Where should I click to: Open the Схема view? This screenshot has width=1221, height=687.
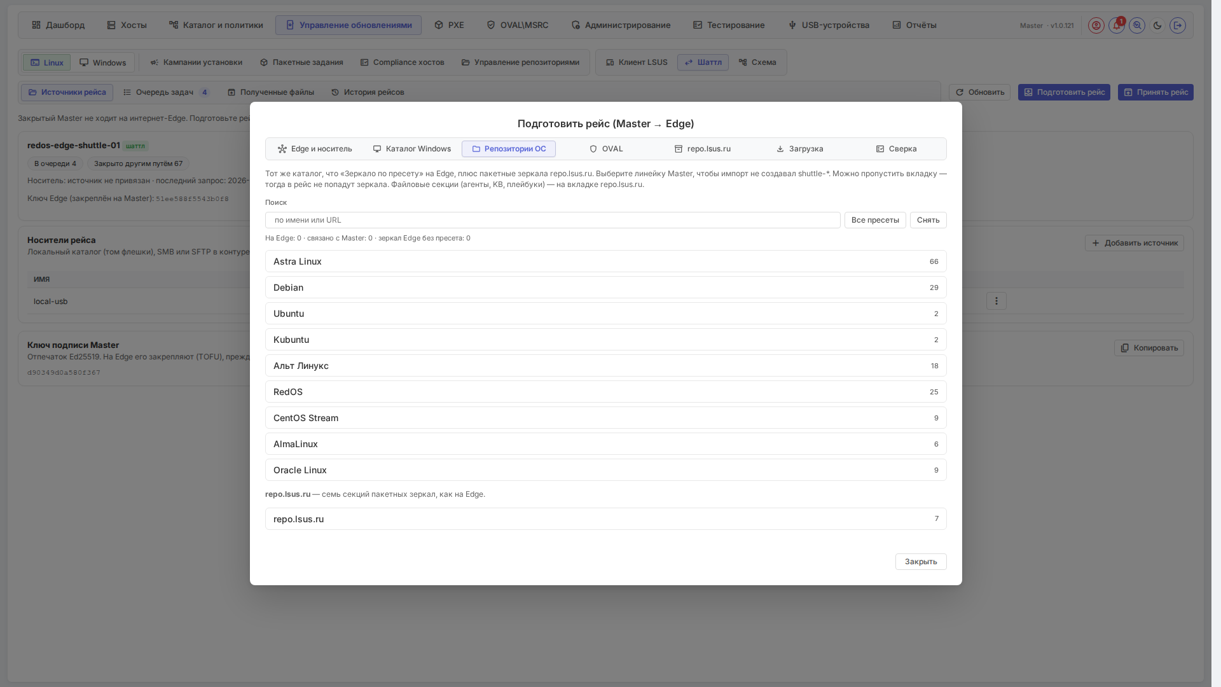757,62
